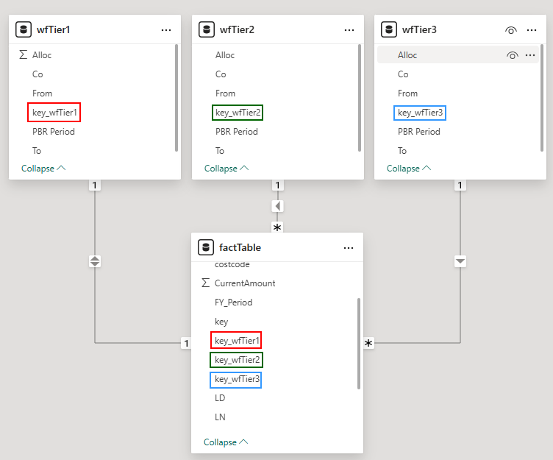The width and height of the screenshot is (553, 460).
Task: Click the wfTier2 field list scrollbar
Action: 360,98
